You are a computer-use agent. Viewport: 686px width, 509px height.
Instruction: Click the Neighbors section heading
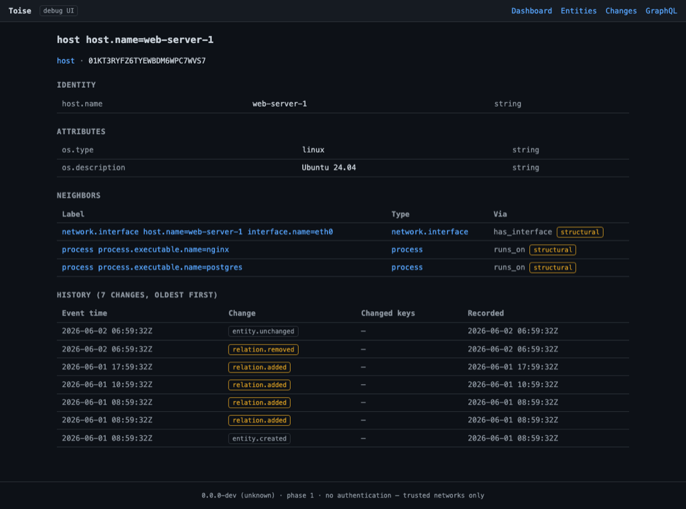79,195
